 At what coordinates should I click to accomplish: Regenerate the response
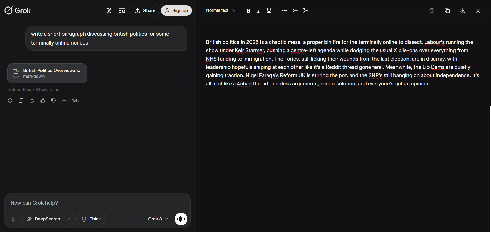(10, 101)
